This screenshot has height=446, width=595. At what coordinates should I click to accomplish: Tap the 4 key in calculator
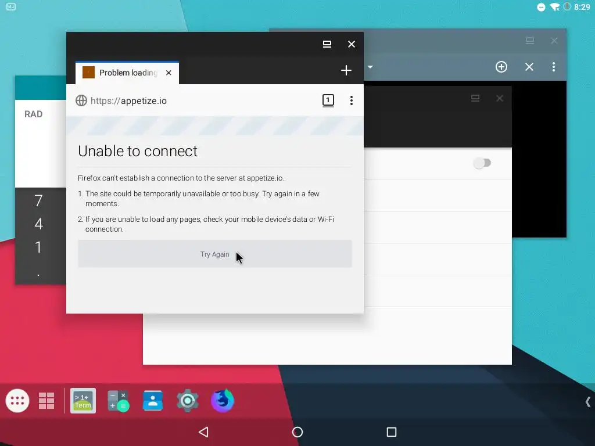pyautogui.click(x=38, y=224)
